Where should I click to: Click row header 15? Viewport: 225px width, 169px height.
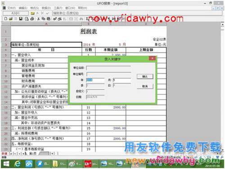pyautogui.click(x=6, y=107)
